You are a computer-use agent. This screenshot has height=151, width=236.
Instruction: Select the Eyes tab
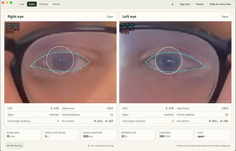point(32,4)
